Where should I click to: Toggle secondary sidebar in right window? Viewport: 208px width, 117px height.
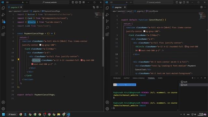(184, 2)
